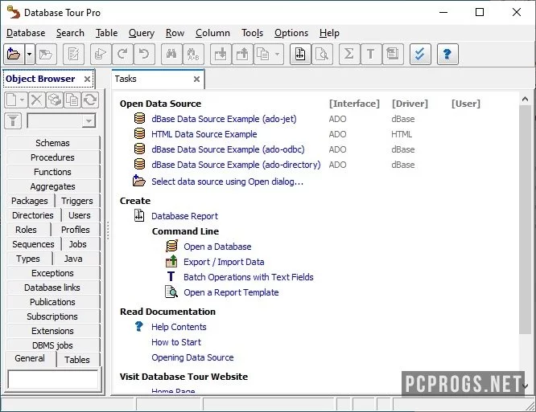Open the Options menu
The height and width of the screenshot is (412, 536).
(291, 33)
